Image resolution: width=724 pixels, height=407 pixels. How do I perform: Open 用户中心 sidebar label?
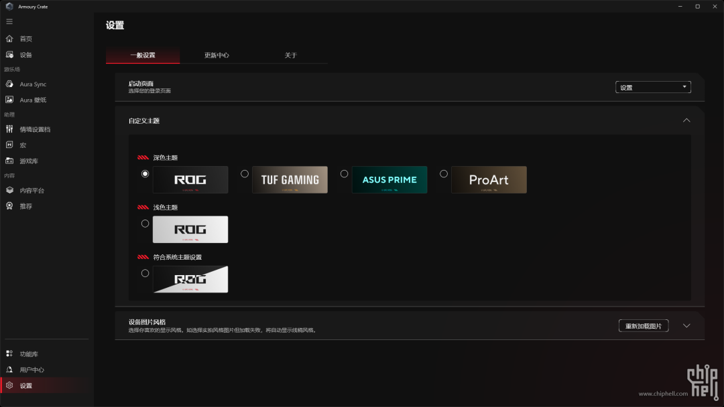pyautogui.click(x=32, y=370)
